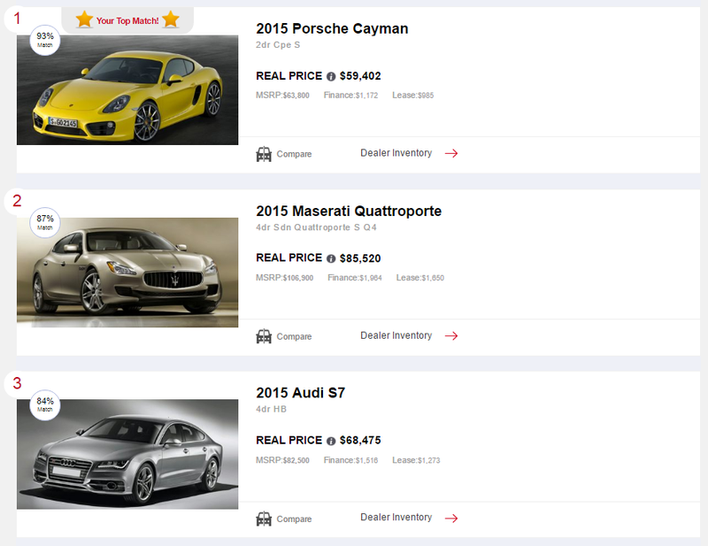
Task: Open Dealer Inventory for the Maserati Quattroporte
Action: pyautogui.click(x=396, y=335)
